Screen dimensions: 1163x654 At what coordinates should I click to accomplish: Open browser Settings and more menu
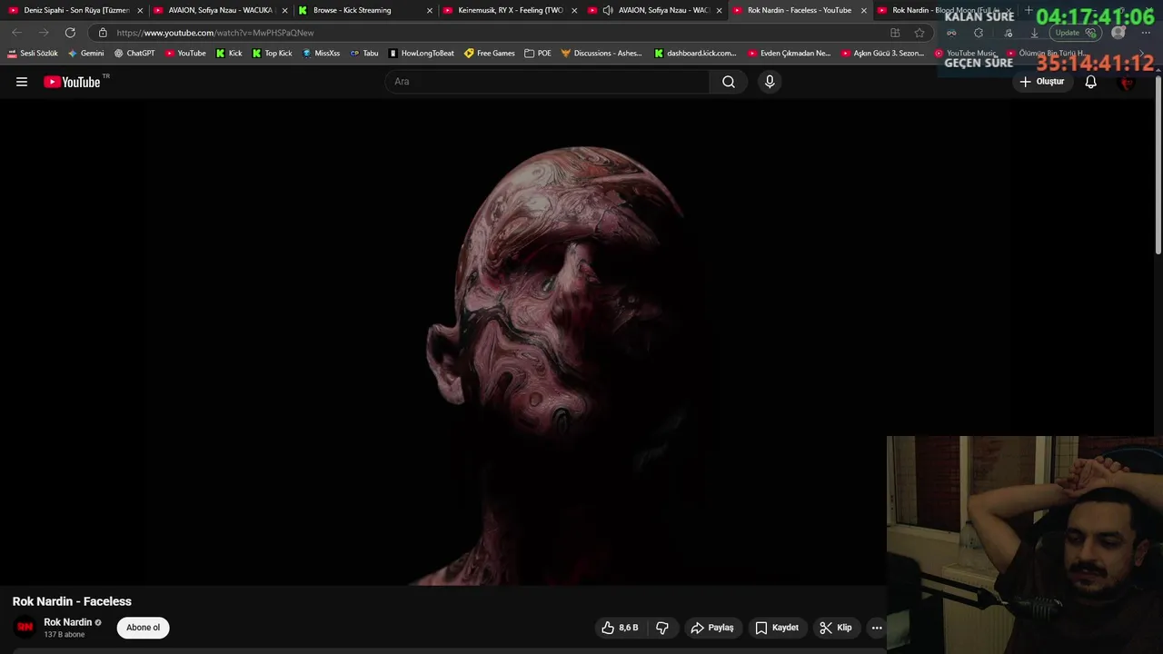tap(1146, 33)
